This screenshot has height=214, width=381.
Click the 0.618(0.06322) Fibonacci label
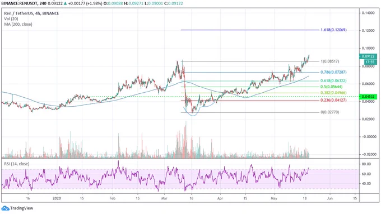tap(333, 80)
